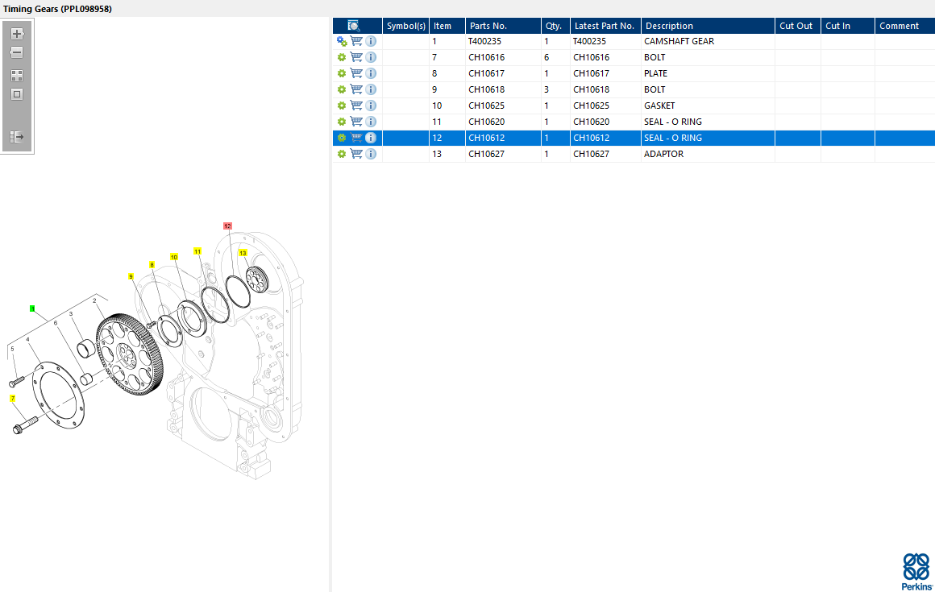Image resolution: width=935 pixels, height=592 pixels.
Task: Click the zoom in plus button
Action: (17, 34)
